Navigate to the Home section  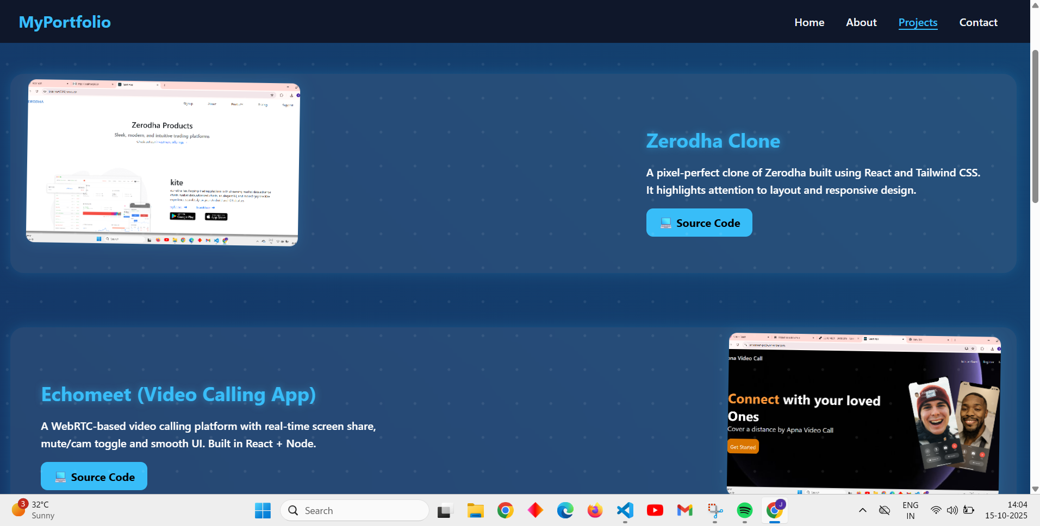pos(809,22)
